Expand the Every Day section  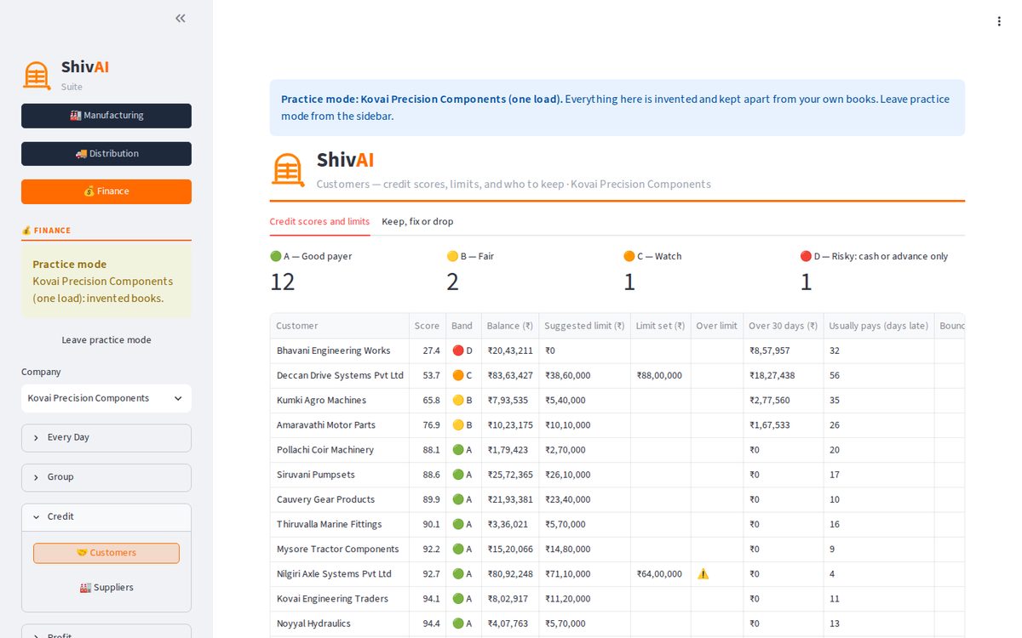pyautogui.click(x=106, y=437)
